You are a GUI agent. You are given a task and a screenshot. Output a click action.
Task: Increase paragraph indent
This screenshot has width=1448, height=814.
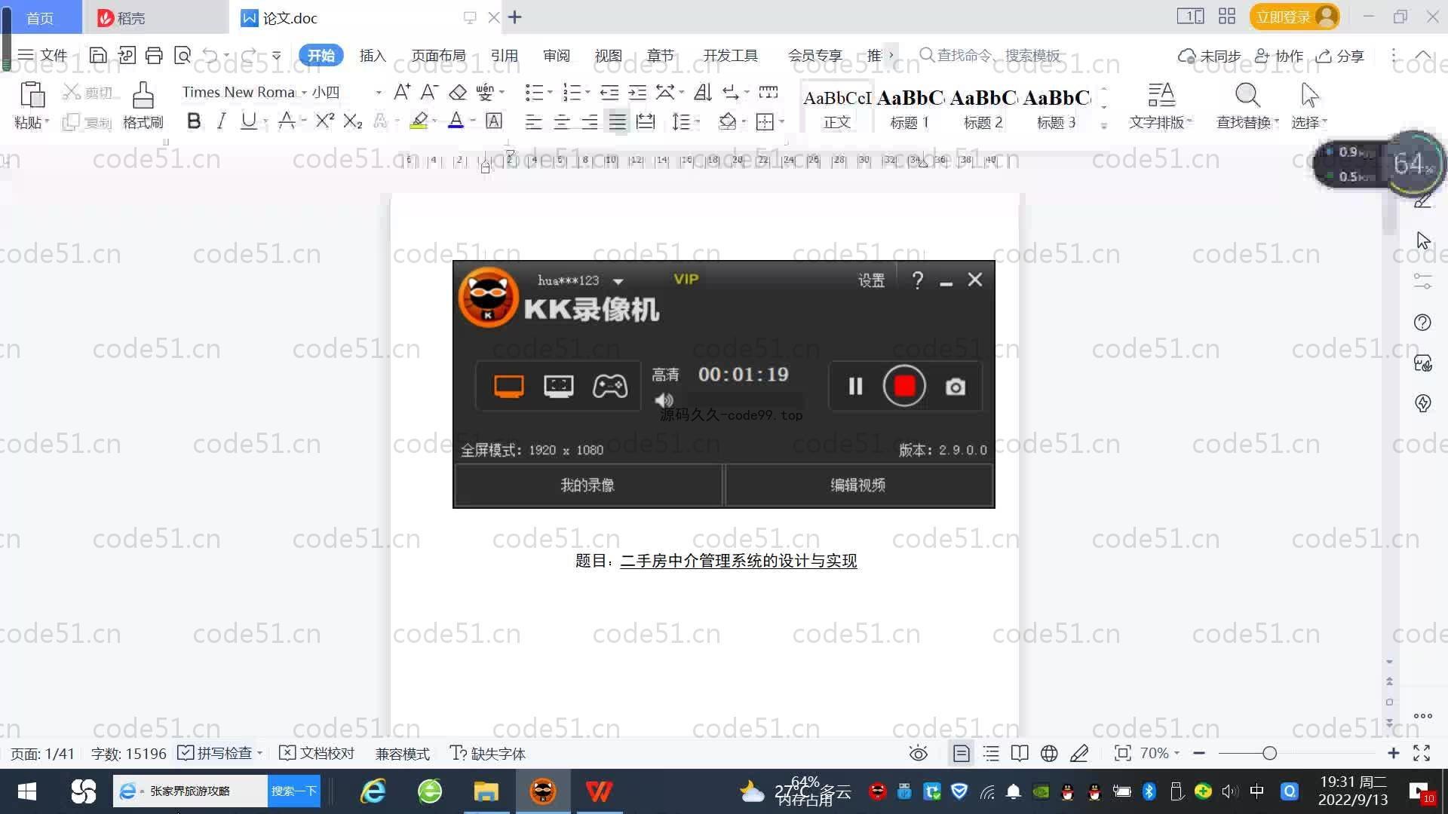click(637, 92)
